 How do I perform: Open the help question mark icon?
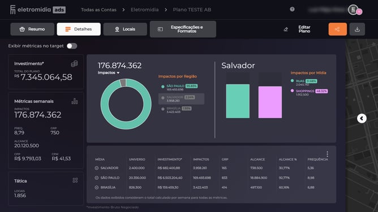[292, 9]
